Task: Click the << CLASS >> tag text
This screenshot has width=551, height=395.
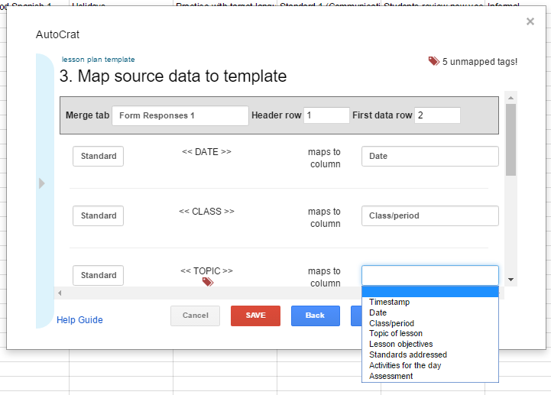Action: pyautogui.click(x=206, y=211)
